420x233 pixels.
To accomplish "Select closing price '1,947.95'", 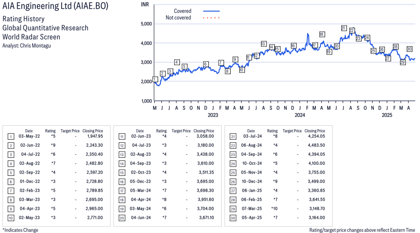I will pyautogui.click(x=95, y=136).
